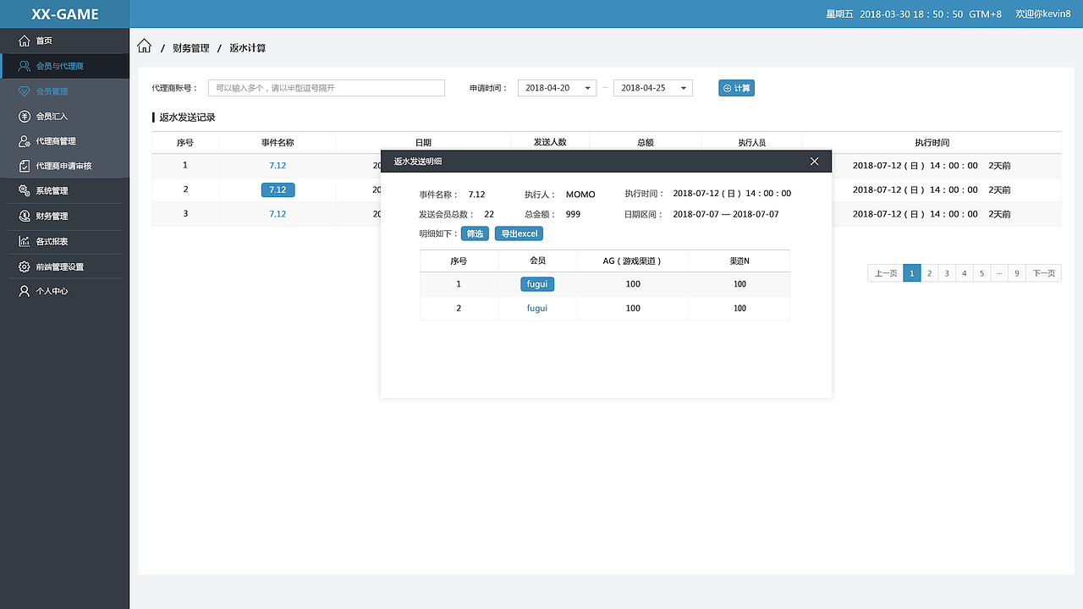Click the 会员汇入 yen icon
The height and width of the screenshot is (609, 1083).
[24, 116]
